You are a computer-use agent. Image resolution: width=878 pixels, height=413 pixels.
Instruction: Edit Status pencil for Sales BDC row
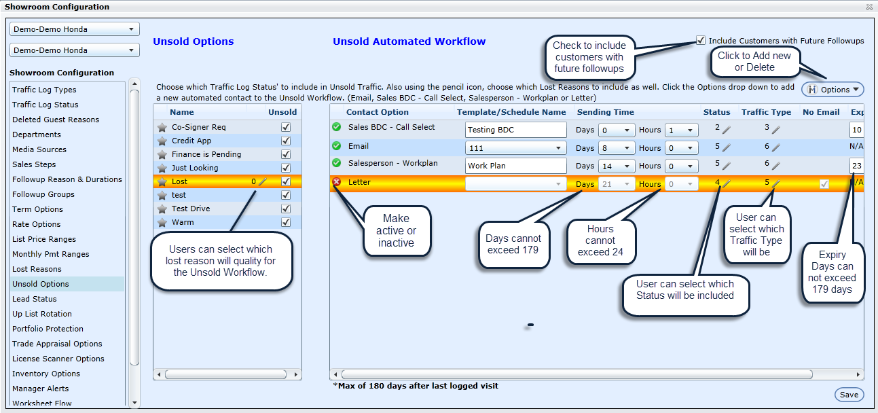click(726, 129)
